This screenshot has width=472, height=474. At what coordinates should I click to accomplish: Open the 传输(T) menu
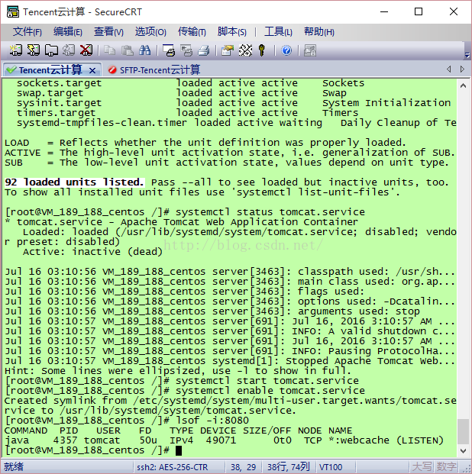192,31
